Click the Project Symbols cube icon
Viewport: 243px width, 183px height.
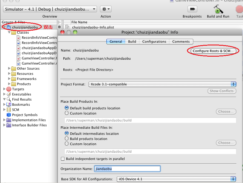click(x=9, y=115)
